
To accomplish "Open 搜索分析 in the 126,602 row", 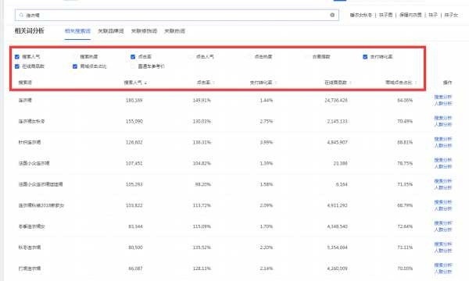I will (x=443, y=139).
